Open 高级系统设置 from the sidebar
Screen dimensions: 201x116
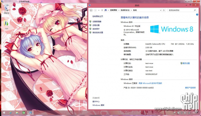tap(98, 32)
